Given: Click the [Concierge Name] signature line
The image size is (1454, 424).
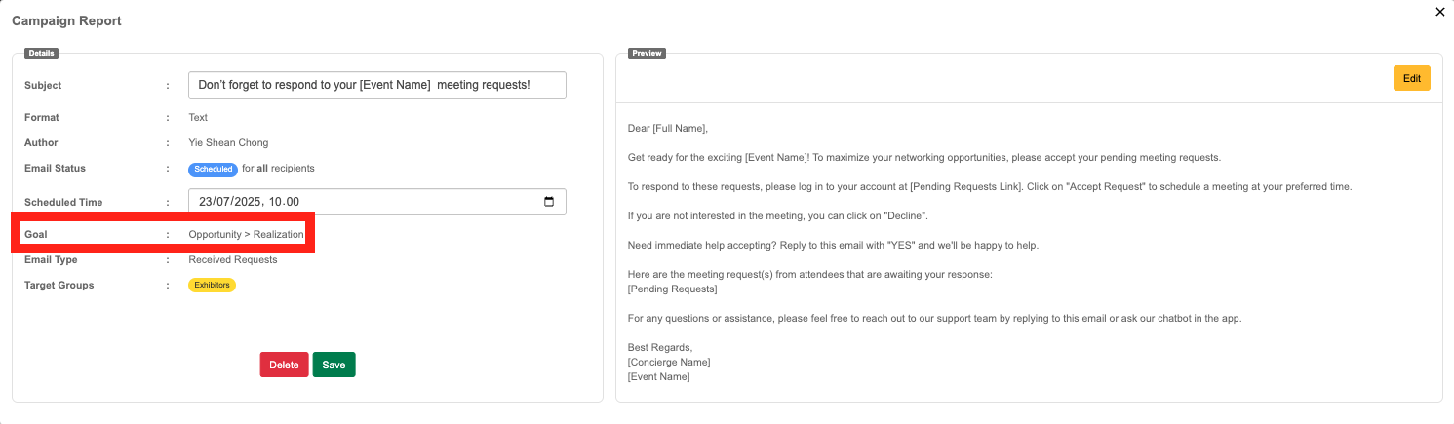Looking at the screenshot, I should click(669, 362).
